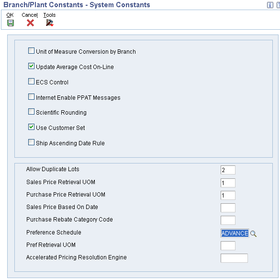Click the red X Cancel icon
The width and height of the screenshot is (280, 280).
pos(30,23)
